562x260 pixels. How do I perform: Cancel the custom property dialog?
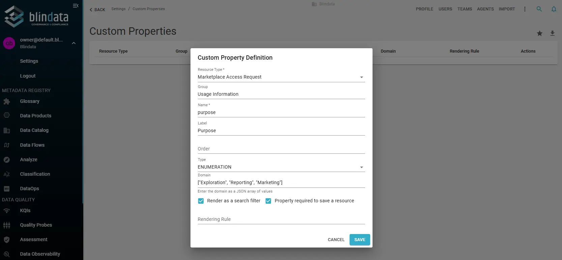(x=336, y=239)
